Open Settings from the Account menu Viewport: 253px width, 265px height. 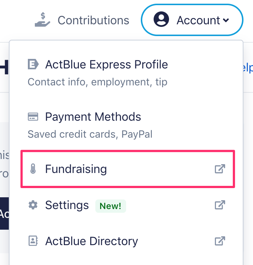click(67, 205)
